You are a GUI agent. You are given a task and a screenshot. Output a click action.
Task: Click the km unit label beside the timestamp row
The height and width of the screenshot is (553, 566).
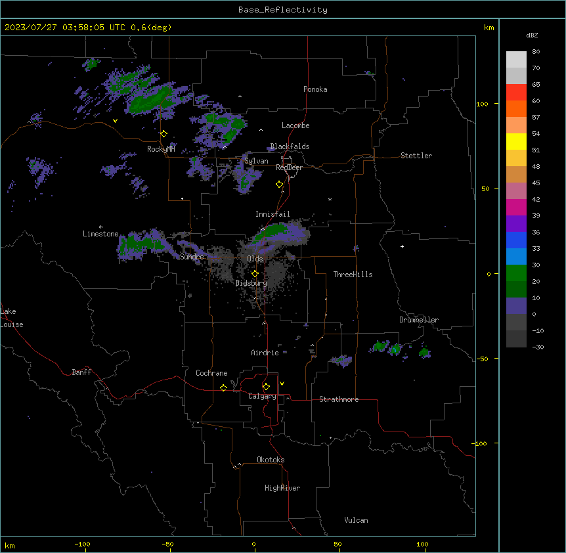point(489,28)
